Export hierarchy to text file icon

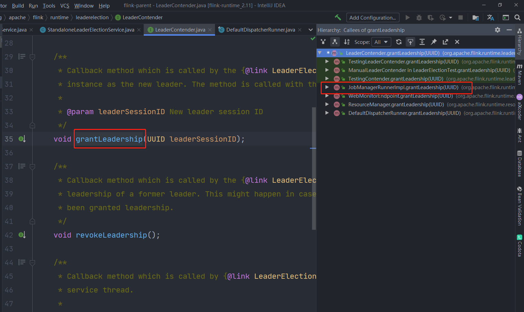pyautogui.click(x=445, y=42)
